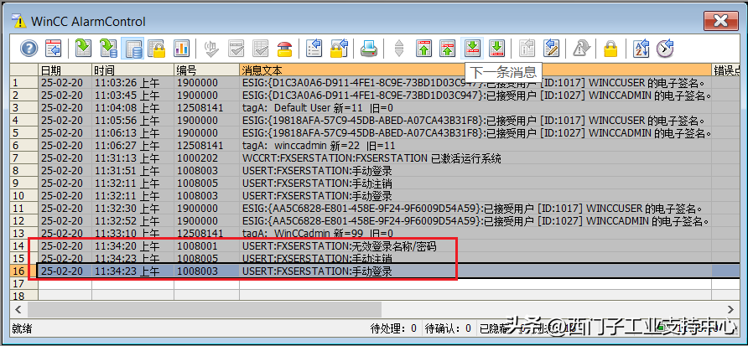Open the sort dialog A-Z icon
Screen dimensions: 748x346
(641, 49)
